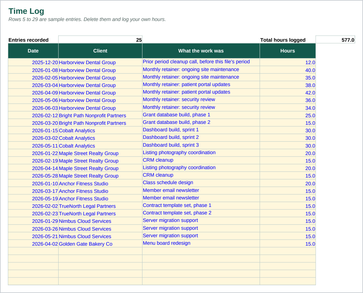Select the Total hours logged value 577.0
The image size is (363, 293).
[335, 40]
